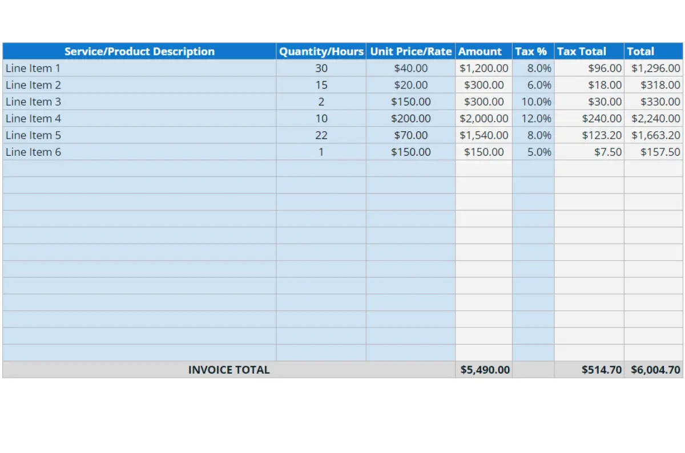Select the Line Item 1 description cell
The height and width of the screenshot is (453, 685).
tap(139, 68)
